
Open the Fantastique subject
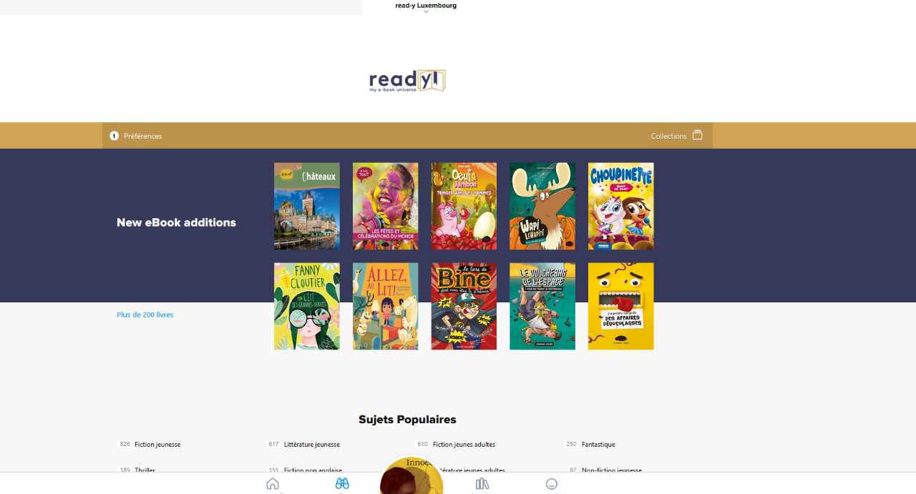coord(598,445)
